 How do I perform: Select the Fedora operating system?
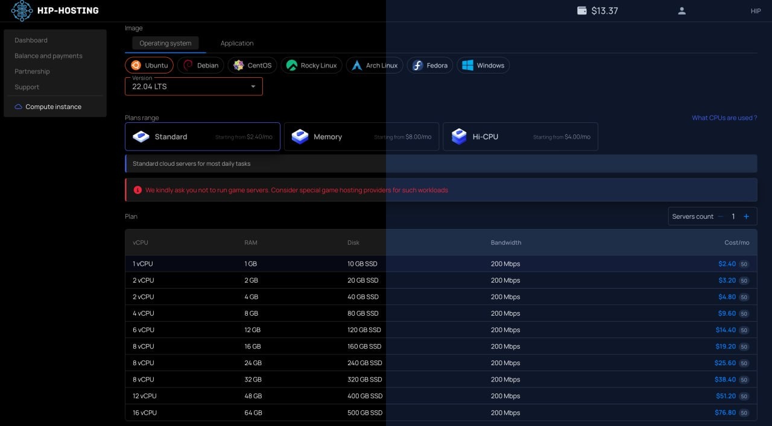(430, 66)
